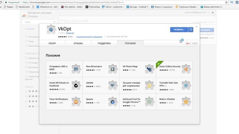Image resolution: width=239 pixels, height=134 pixels.
Task: Open the Мои файлы bookmark
Action: (72, 7)
